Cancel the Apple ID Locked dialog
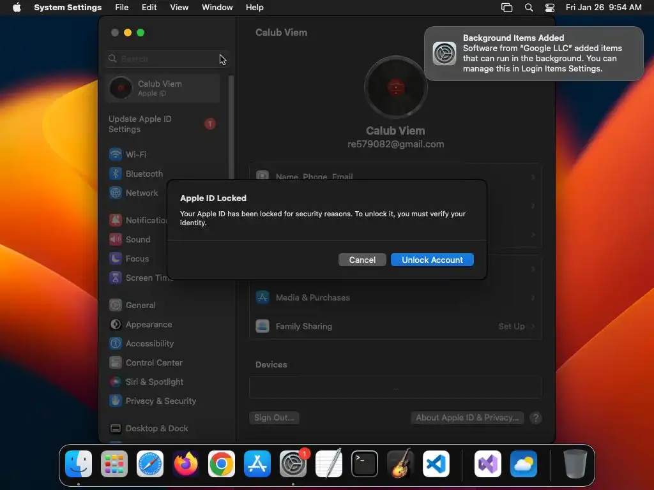Image resolution: width=654 pixels, height=490 pixels. (x=362, y=260)
